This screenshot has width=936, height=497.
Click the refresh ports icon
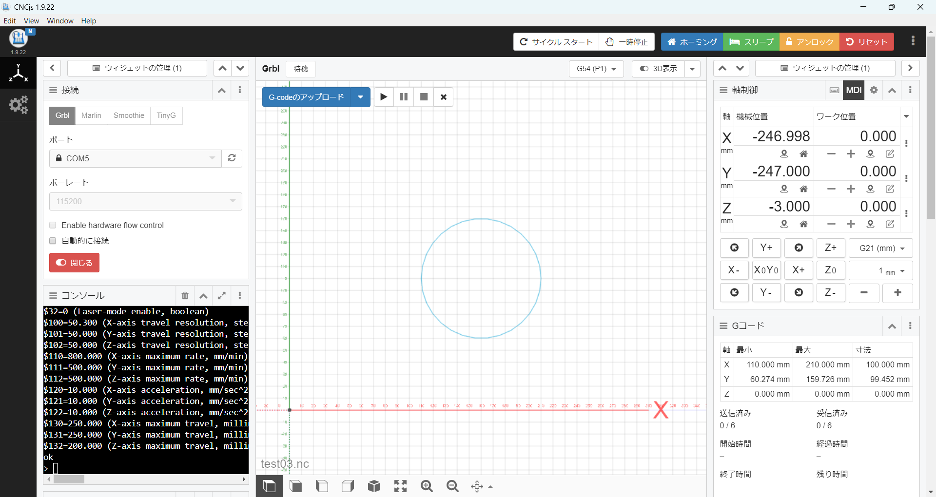click(232, 158)
